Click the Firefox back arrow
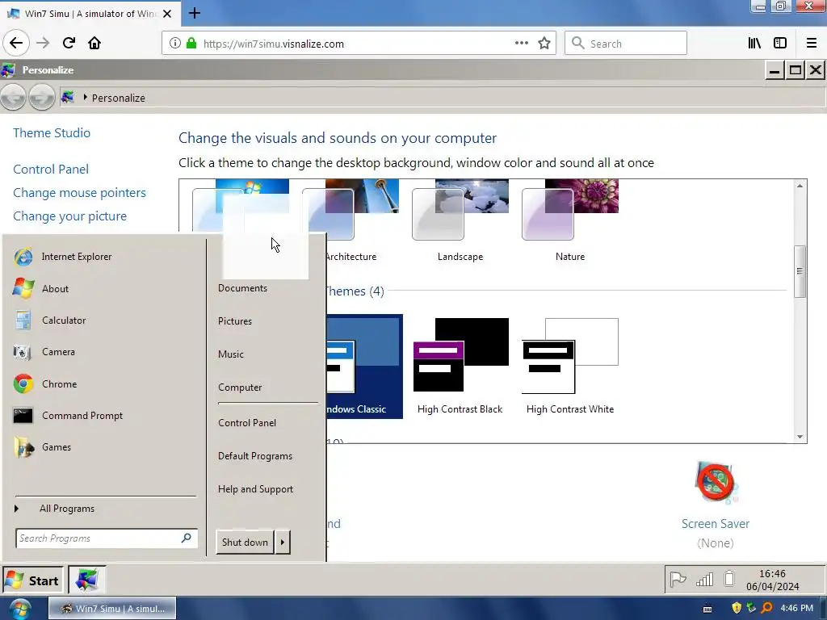The width and height of the screenshot is (827, 620). [x=16, y=43]
